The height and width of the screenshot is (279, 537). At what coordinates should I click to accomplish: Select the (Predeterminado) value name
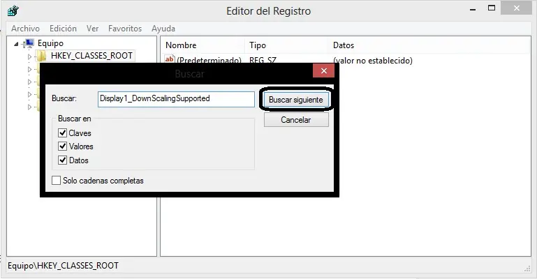pos(209,60)
